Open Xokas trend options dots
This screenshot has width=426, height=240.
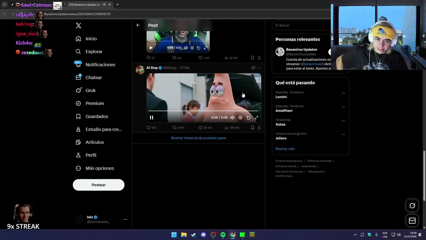click(x=343, y=121)
